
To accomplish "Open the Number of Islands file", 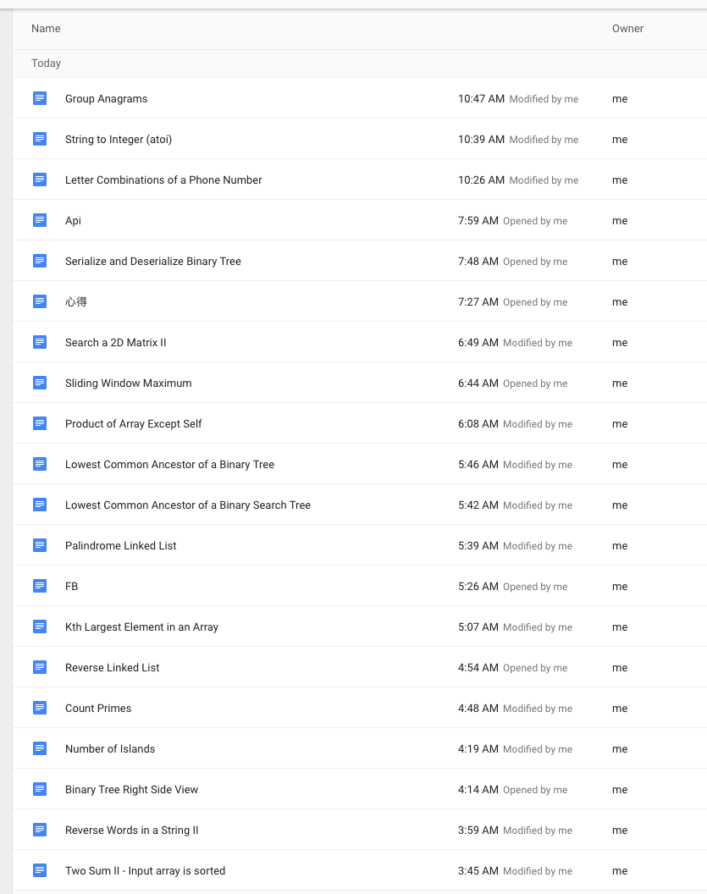I will point(110,748).
